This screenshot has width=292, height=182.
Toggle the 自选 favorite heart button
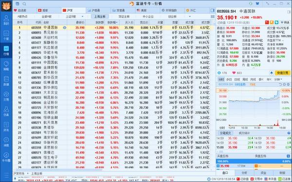284,22
